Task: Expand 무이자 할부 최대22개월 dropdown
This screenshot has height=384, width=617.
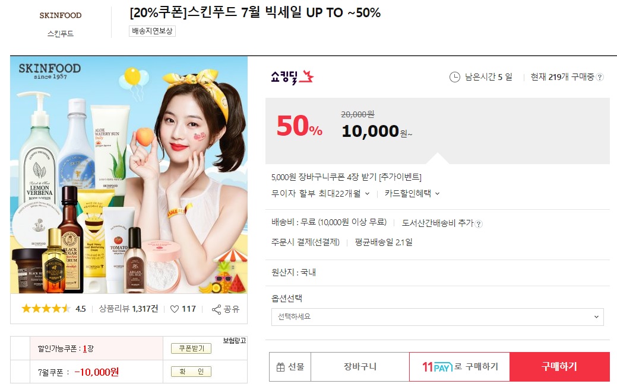Action: pyautogui.click(x=320, y=193)
